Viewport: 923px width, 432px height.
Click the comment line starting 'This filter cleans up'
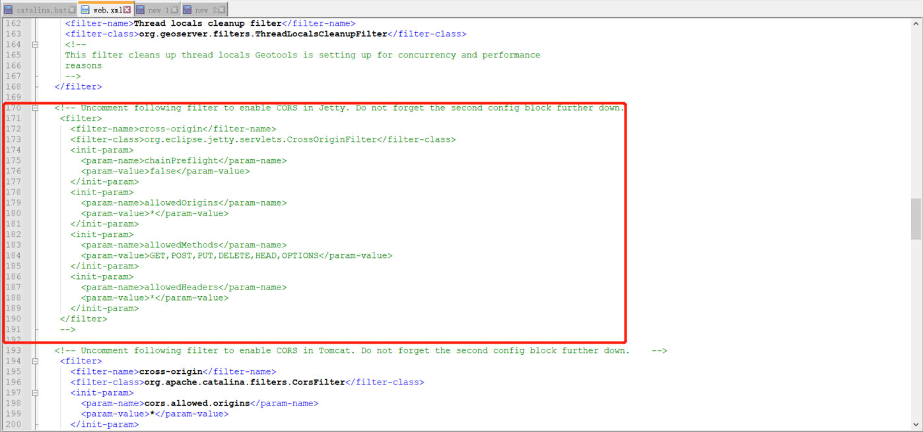tap(302, 55)
